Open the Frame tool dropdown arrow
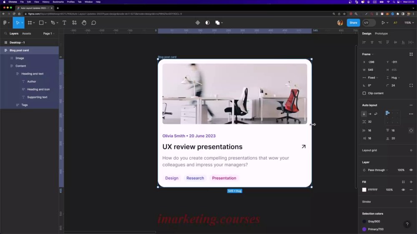This screenshot has width=417, height=234. (x=34, y=23)
